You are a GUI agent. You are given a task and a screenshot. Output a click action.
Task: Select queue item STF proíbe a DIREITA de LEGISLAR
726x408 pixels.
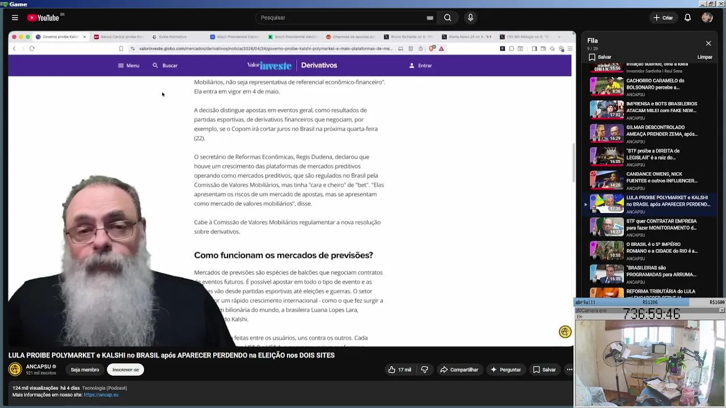[650, 157]
